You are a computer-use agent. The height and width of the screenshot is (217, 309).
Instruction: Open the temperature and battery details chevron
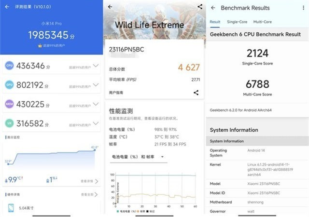[x=97, y=181]
